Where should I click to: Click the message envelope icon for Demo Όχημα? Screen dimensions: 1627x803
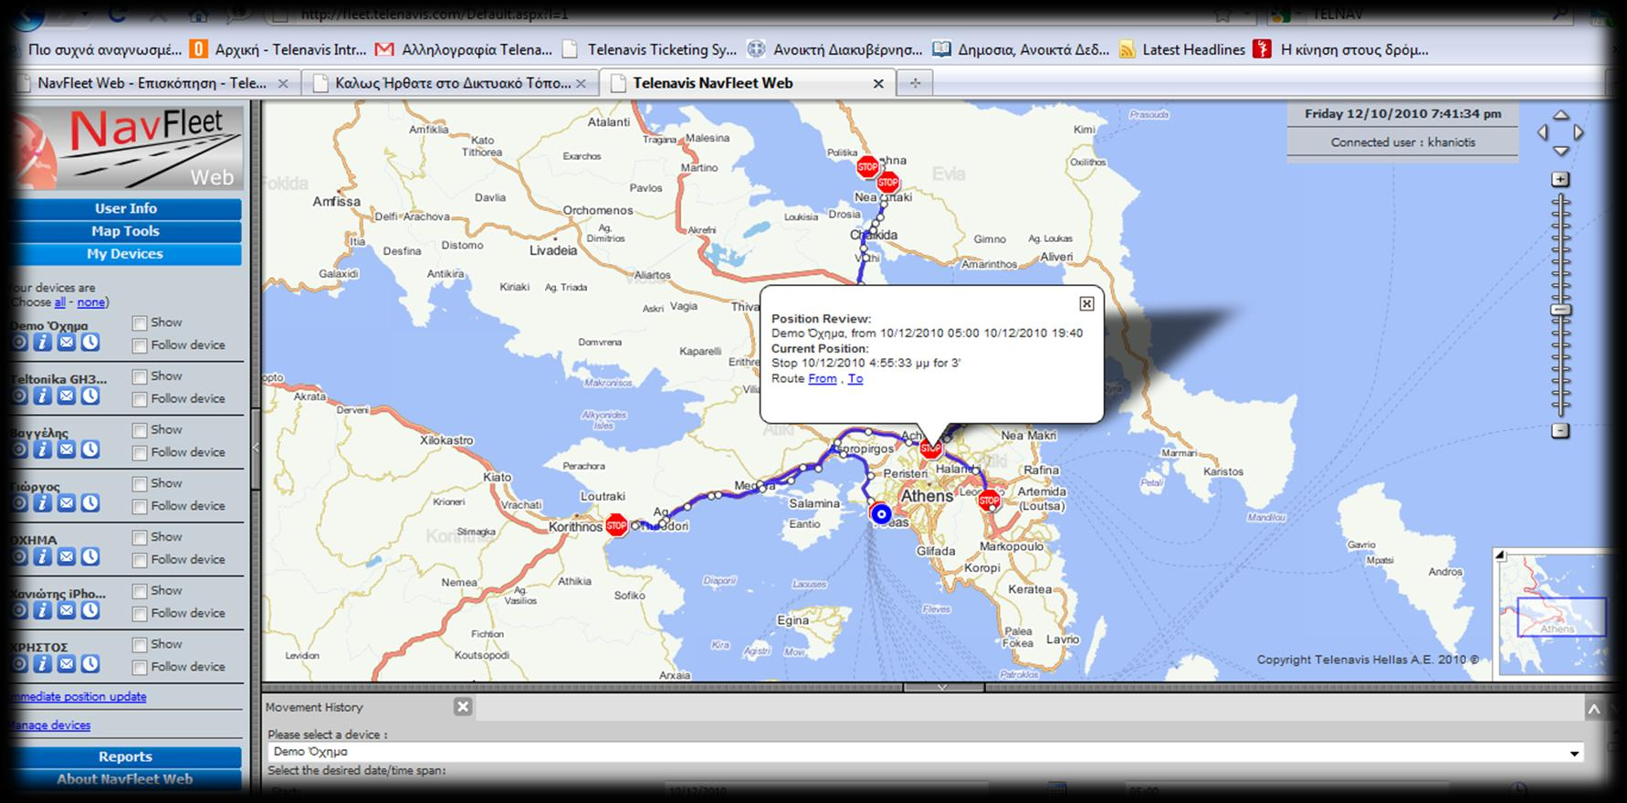[x=67, y=343]
